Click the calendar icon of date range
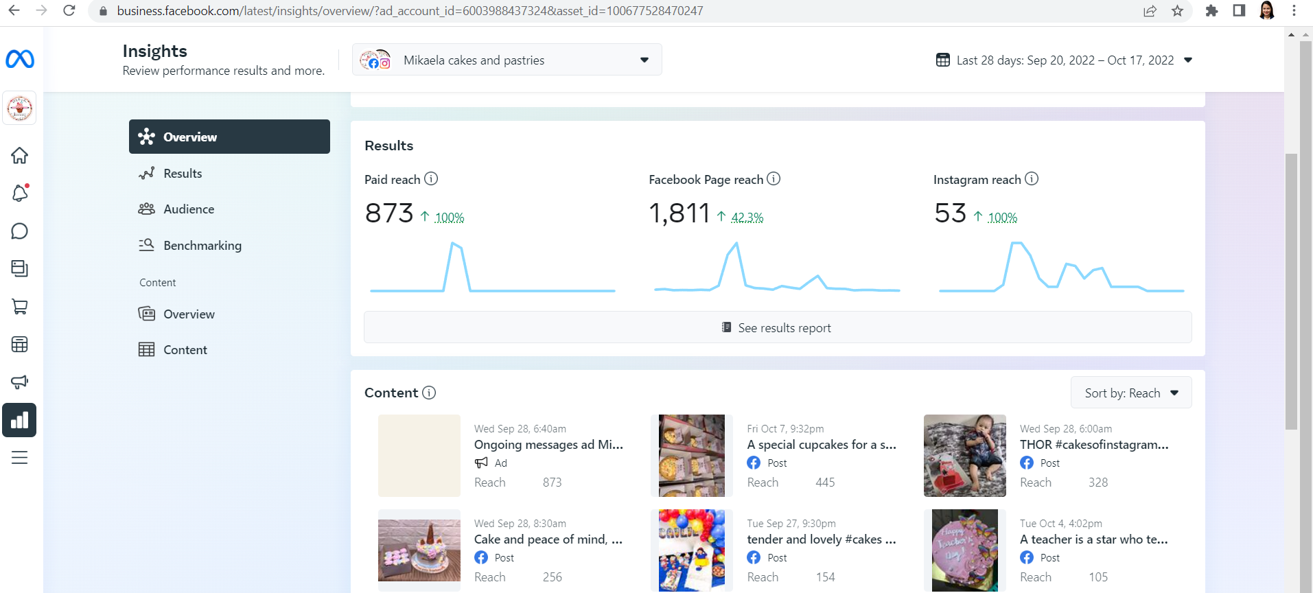 943,60
